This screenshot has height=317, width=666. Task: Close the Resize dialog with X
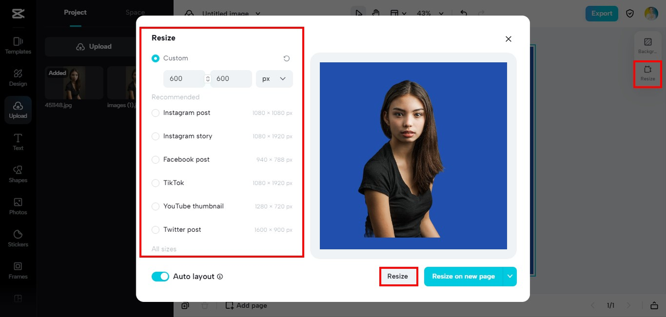coord(508,39)
